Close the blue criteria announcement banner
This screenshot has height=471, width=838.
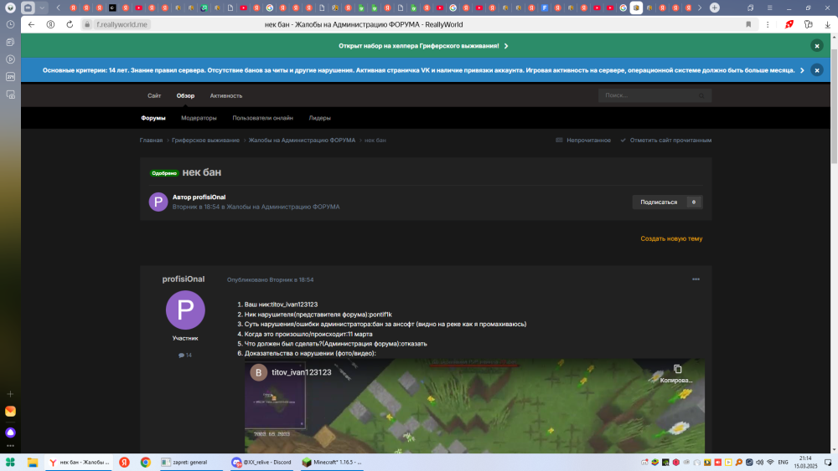tap(816, 70)
